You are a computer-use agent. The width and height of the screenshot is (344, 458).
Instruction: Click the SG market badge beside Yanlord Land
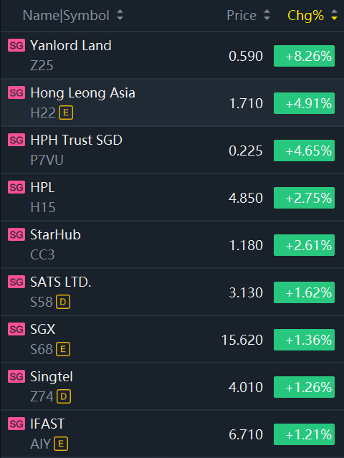click(x=16, y=45)
